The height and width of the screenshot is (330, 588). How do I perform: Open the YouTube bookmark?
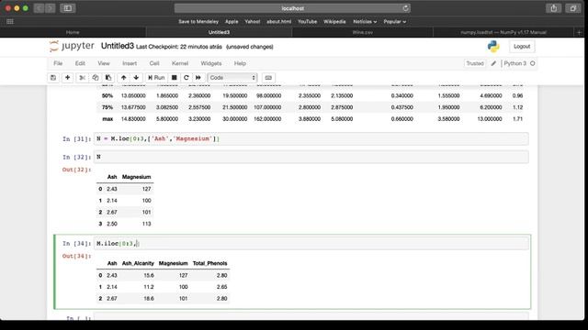pyautogui.click(x=307, y=22)
